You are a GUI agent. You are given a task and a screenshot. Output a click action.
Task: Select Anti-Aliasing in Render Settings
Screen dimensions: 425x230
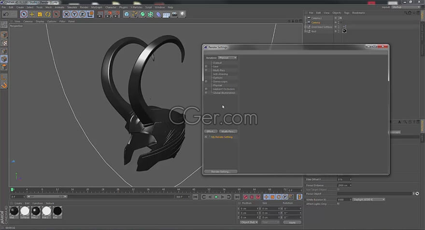coord(220,74)
